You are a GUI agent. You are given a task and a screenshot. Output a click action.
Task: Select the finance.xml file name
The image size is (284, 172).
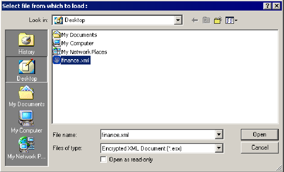click(75, 60)
